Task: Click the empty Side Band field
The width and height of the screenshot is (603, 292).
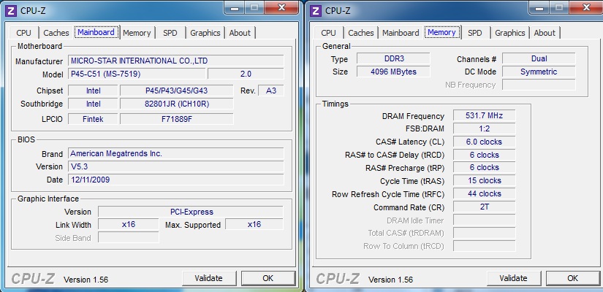Action: pos(129,237)
